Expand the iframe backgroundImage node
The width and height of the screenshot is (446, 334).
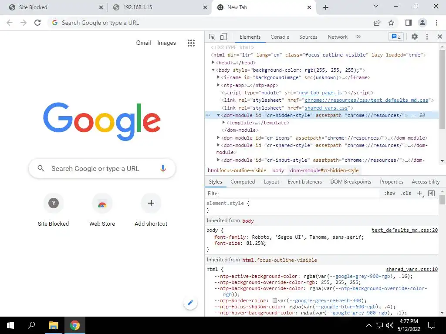click(x=219, y=77)
